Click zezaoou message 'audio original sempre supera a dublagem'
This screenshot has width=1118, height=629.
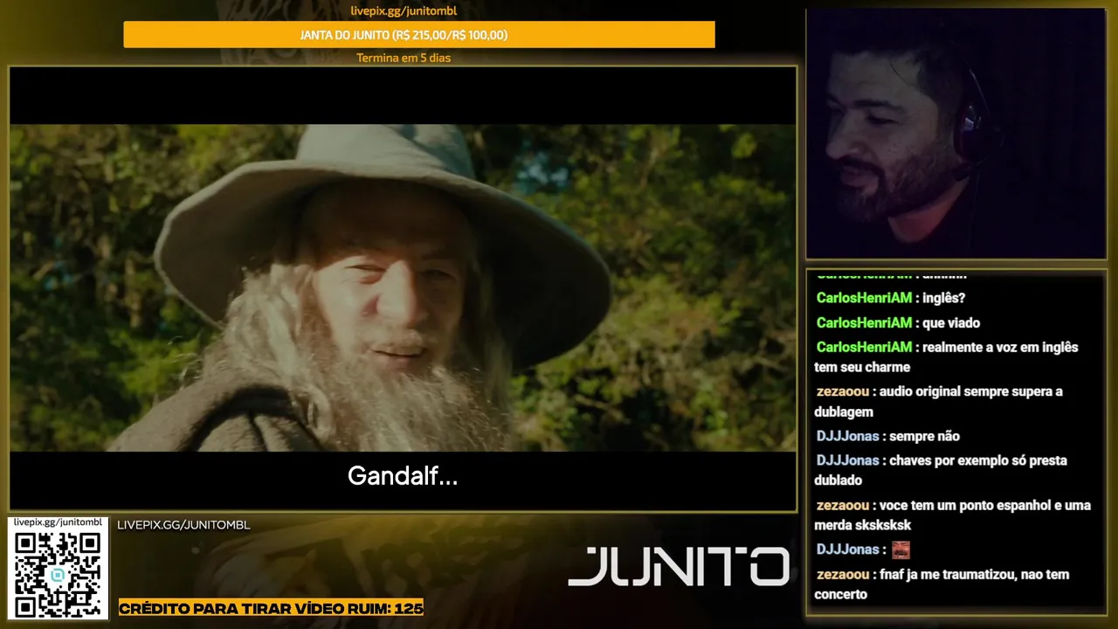pos(939,401)
